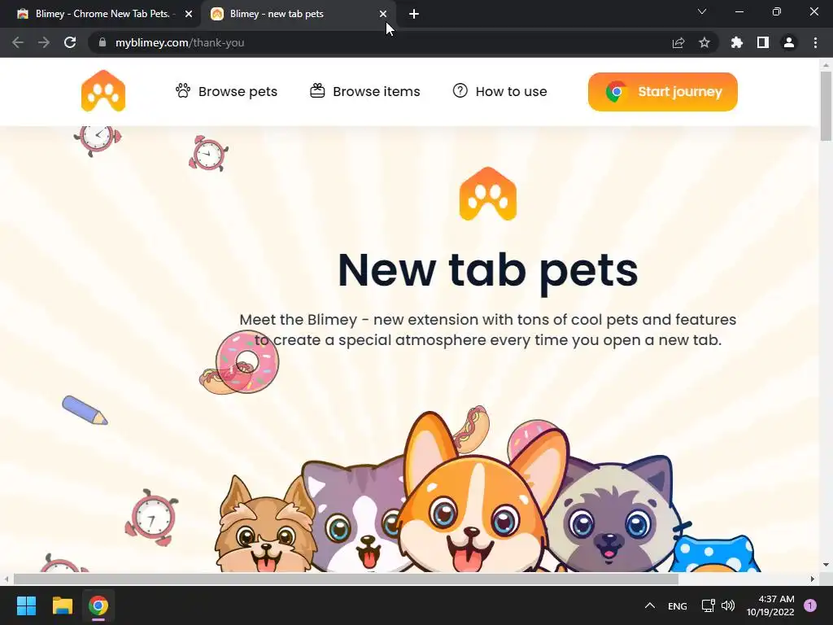Open the Chrome three-dot menu
Screen dimensions: 833x625
(x=815, y=42)
